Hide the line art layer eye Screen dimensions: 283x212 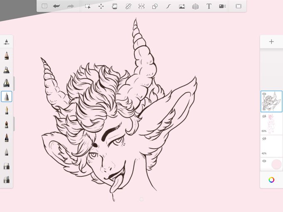pyautogui.click(x=264, y=94)
